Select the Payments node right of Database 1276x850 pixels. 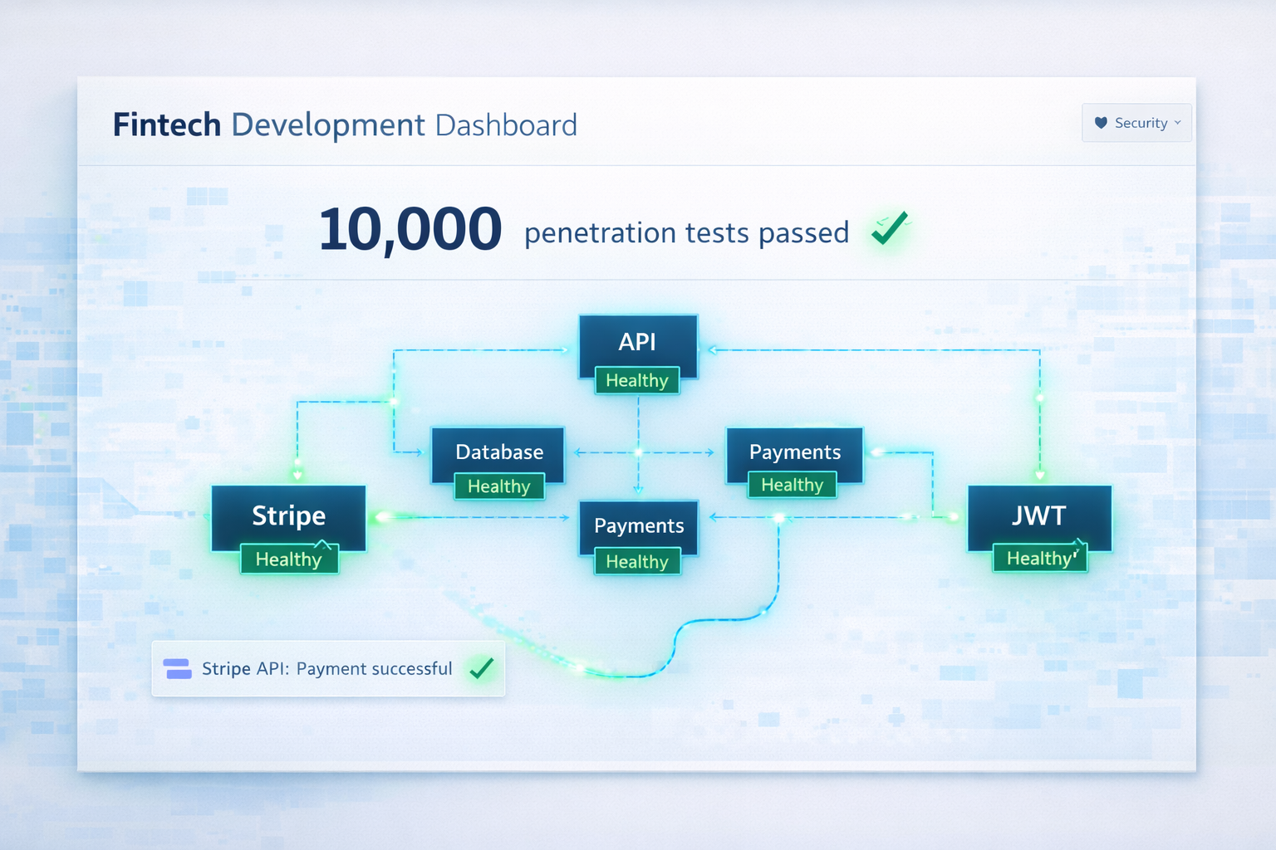pyautogui.click(x=794, y=452)
